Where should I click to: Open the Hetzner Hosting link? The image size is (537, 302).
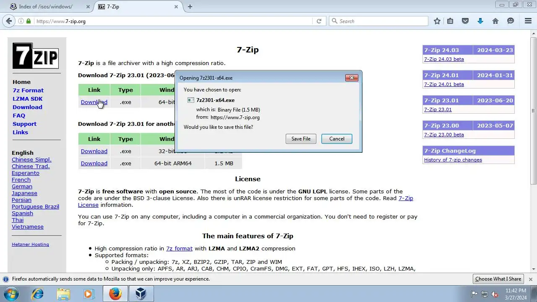coord(30,244)
